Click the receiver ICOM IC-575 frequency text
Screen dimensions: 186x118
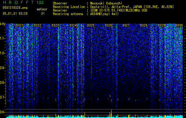pyautogui.click(x=119, y=10)
